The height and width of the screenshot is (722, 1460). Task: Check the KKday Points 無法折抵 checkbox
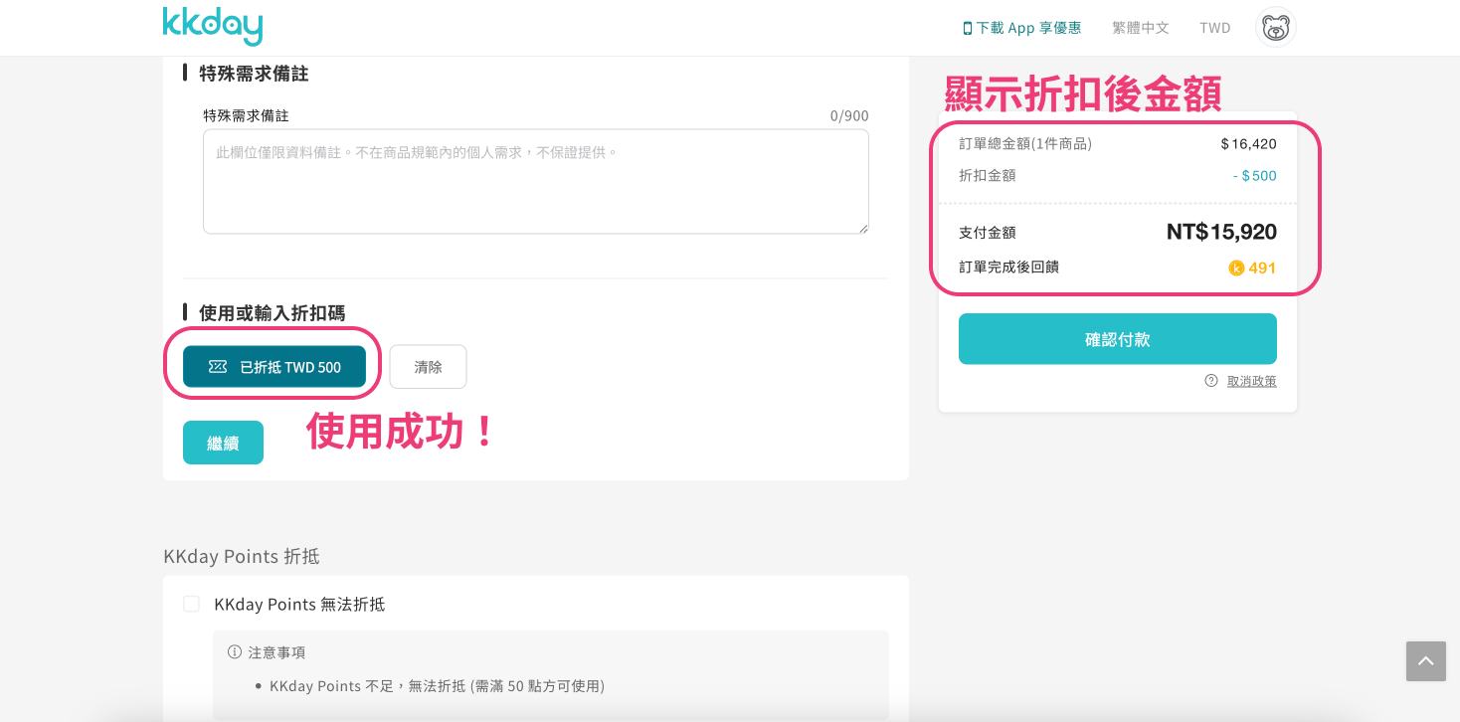point(191,604)
